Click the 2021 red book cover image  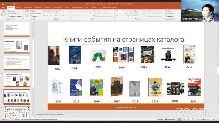coord(194,87)
